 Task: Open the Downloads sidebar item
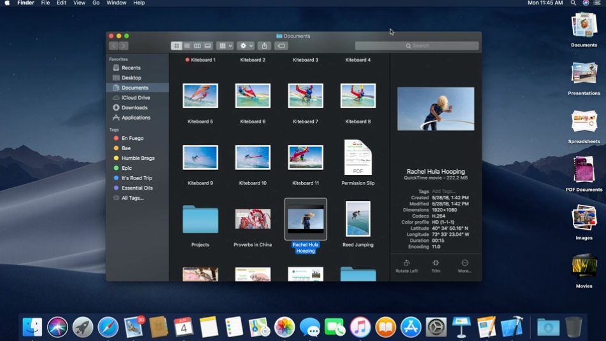click(x=134, y=108)
